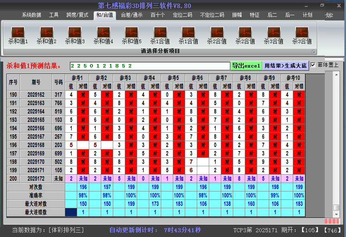Click the 号码 column header
The height and width of the screenshot is (237, 346).
(58, 82)
